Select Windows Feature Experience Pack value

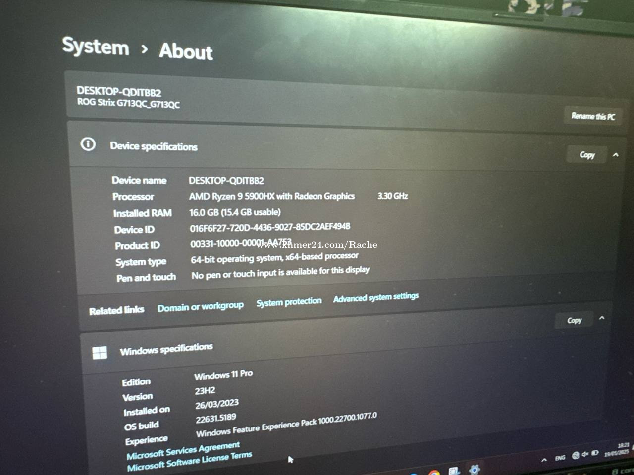286,425
